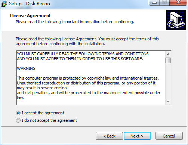
Task: Click the "Setup - Disk Recon" title text
Action: coord(30,4)
